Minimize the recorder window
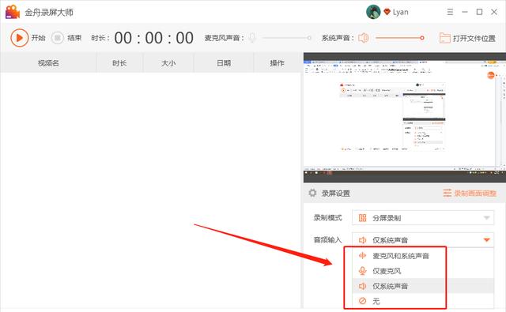 (x=465, y=12)
